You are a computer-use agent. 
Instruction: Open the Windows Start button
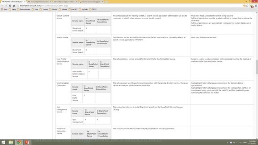click(x=3, y=142)
